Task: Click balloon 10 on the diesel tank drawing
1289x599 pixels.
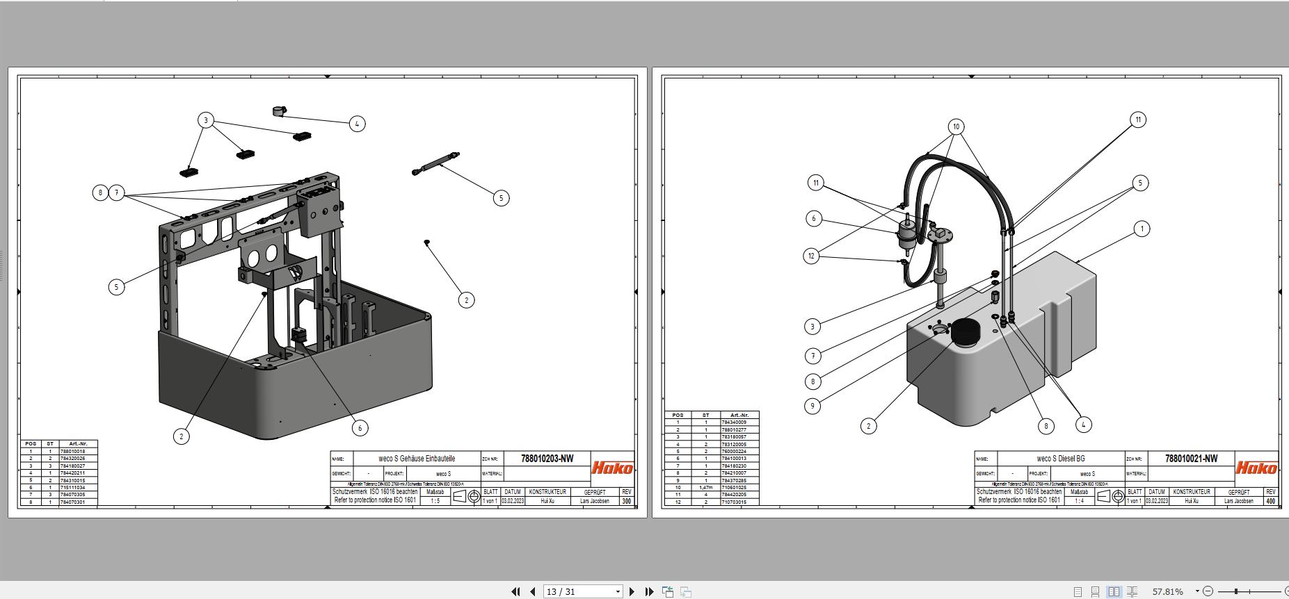Action: [956, 126]
